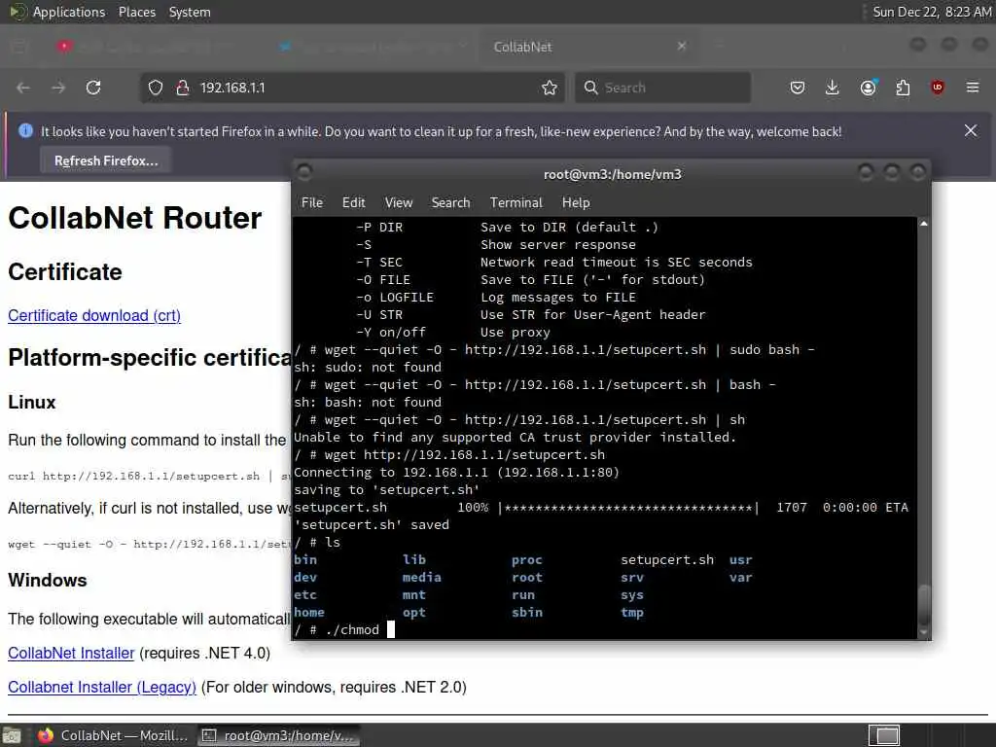Click the 'tmp' directory in terminal
The width and height of the screenshot is (996, 747).
632,613
